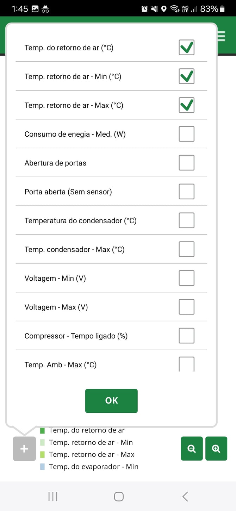Enable Compressor - Tempo ligado (%)

tap(186, 335)
